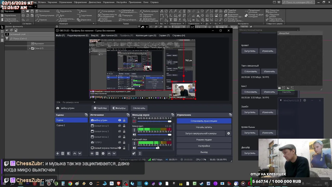Click Изменить under Кик2 output
This screenshot has height=187, width=332.
coord(269,92)
